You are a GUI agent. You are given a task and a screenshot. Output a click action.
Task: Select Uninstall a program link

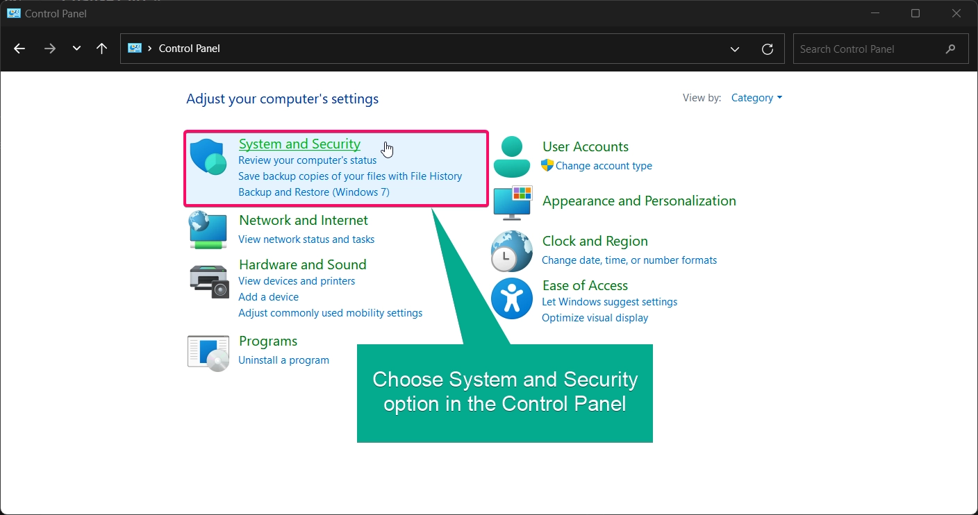283,360
